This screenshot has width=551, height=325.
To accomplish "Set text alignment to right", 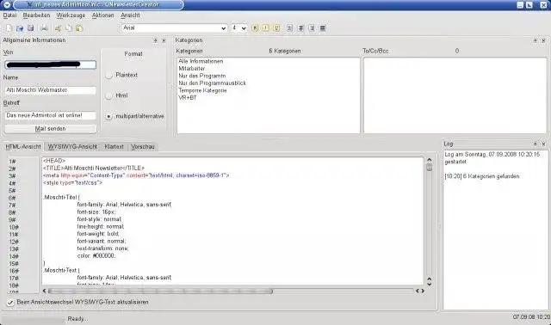I will pyautogui.click(x=312, y=28).
